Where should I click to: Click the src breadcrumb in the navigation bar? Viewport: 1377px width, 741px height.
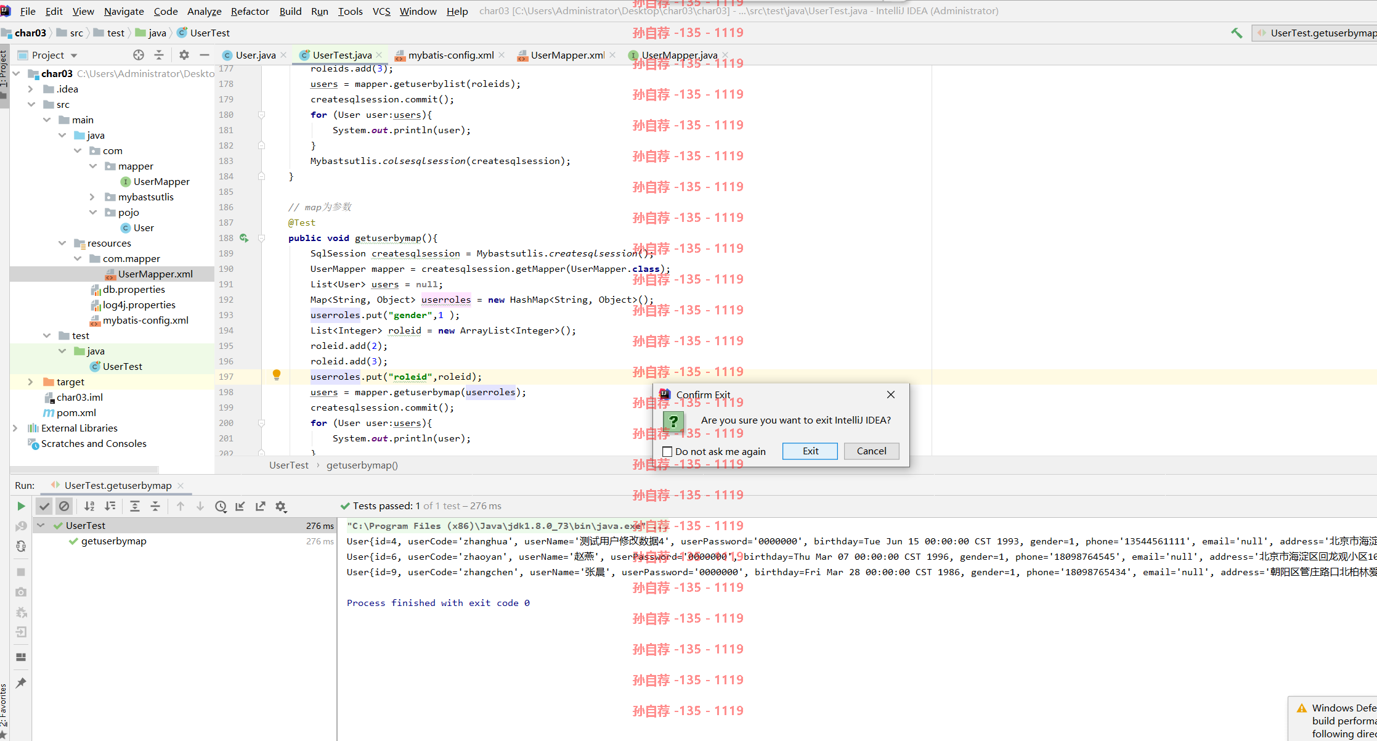click(x=76, y=33)
